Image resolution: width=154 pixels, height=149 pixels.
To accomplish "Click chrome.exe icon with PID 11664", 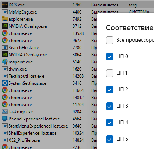I will 5,90.
